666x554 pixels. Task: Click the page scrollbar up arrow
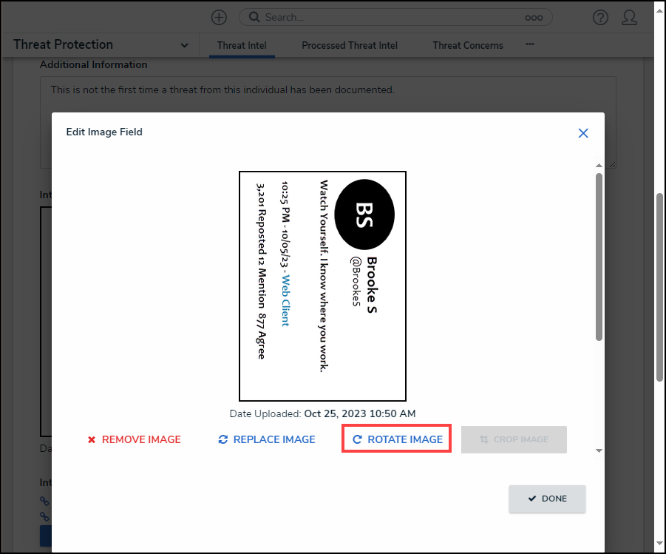point(659,10)
